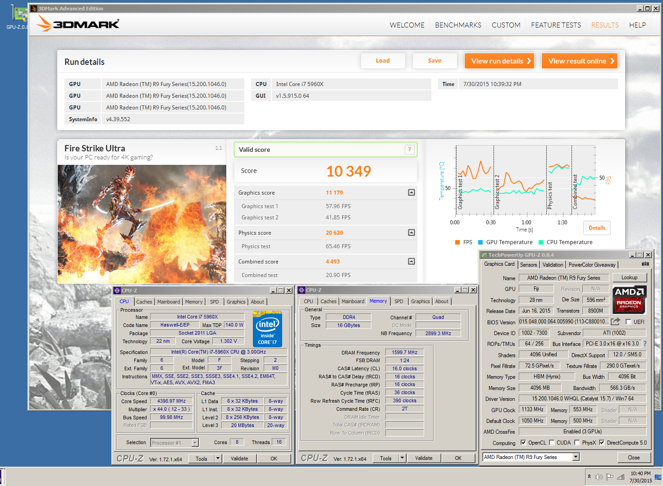
Task: Click the speaker volume tray icon
Action: click(599, 477)
